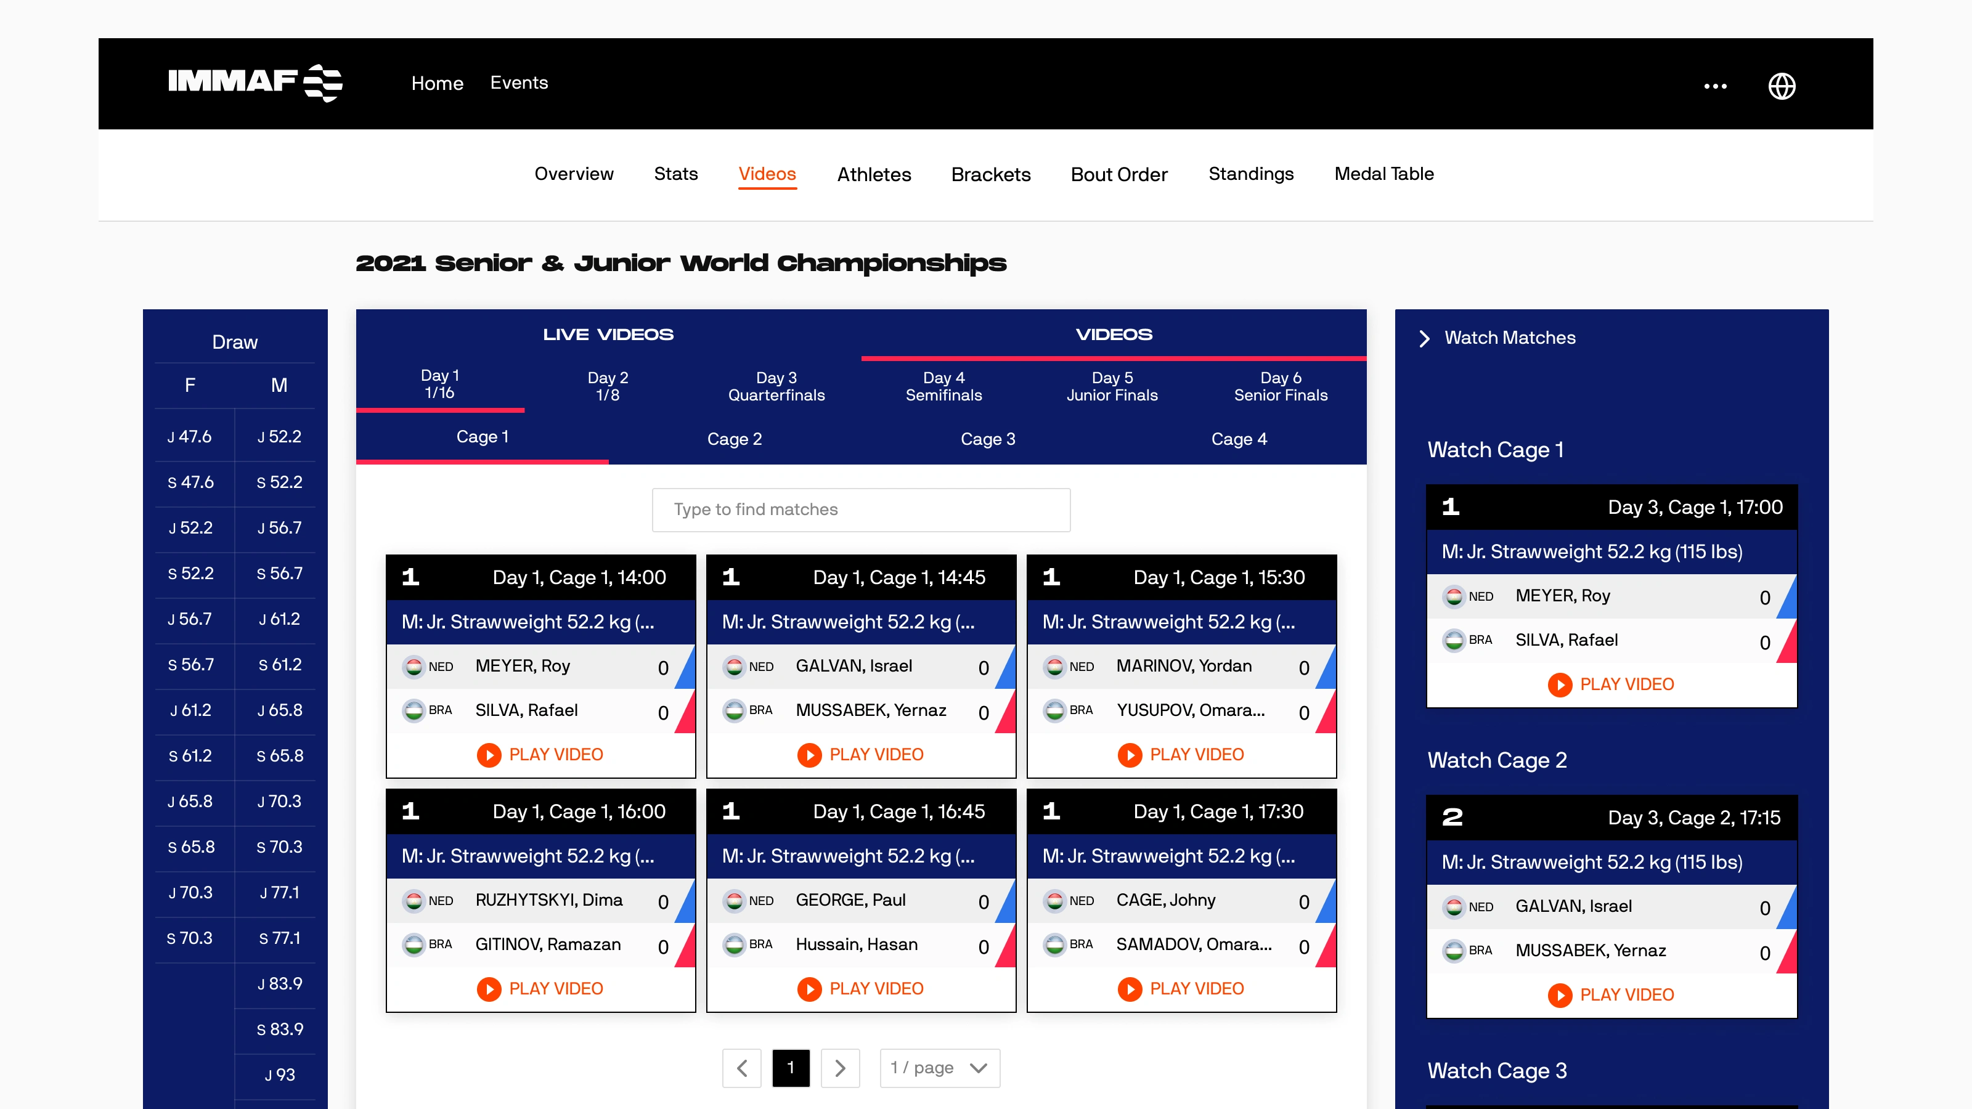1972x1109 pixels.
Task: Select the Cage 4 tab
Action: 1239,439
